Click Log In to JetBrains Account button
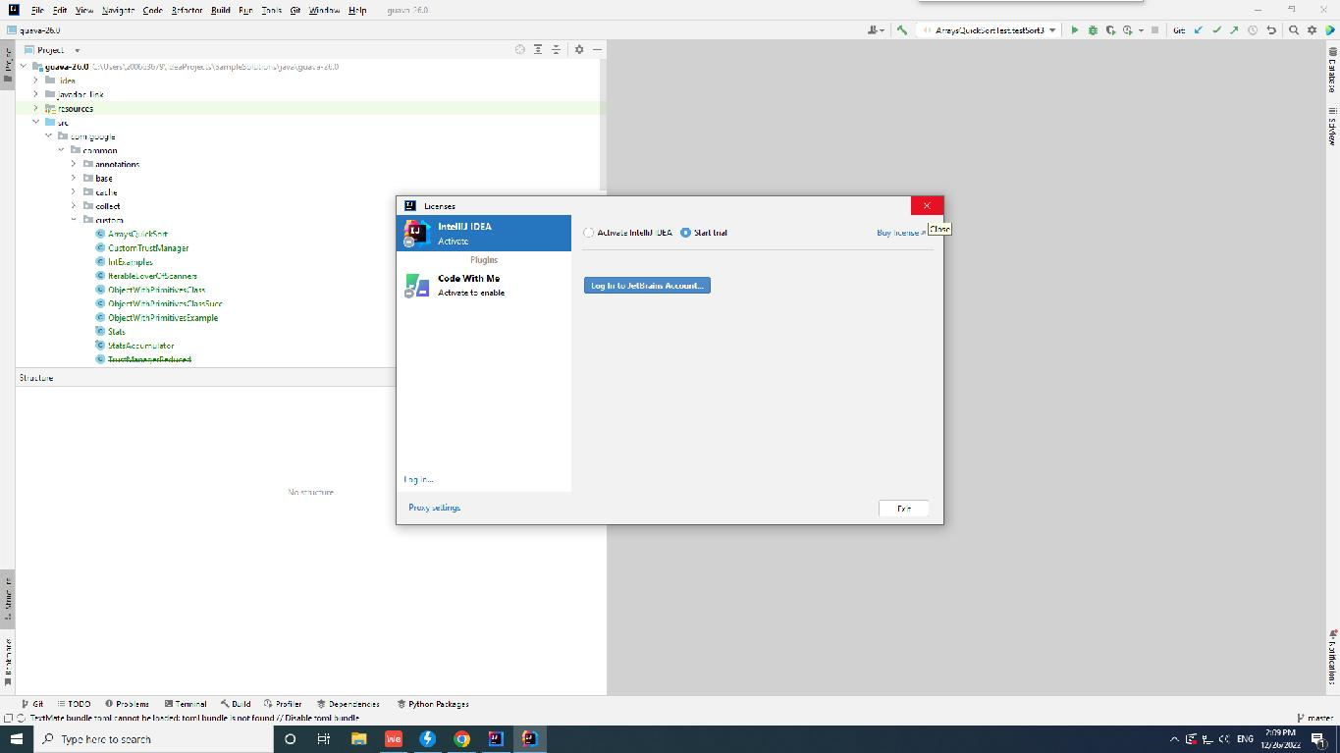The width and height of the screenshot is (1340, 753). 647,286
